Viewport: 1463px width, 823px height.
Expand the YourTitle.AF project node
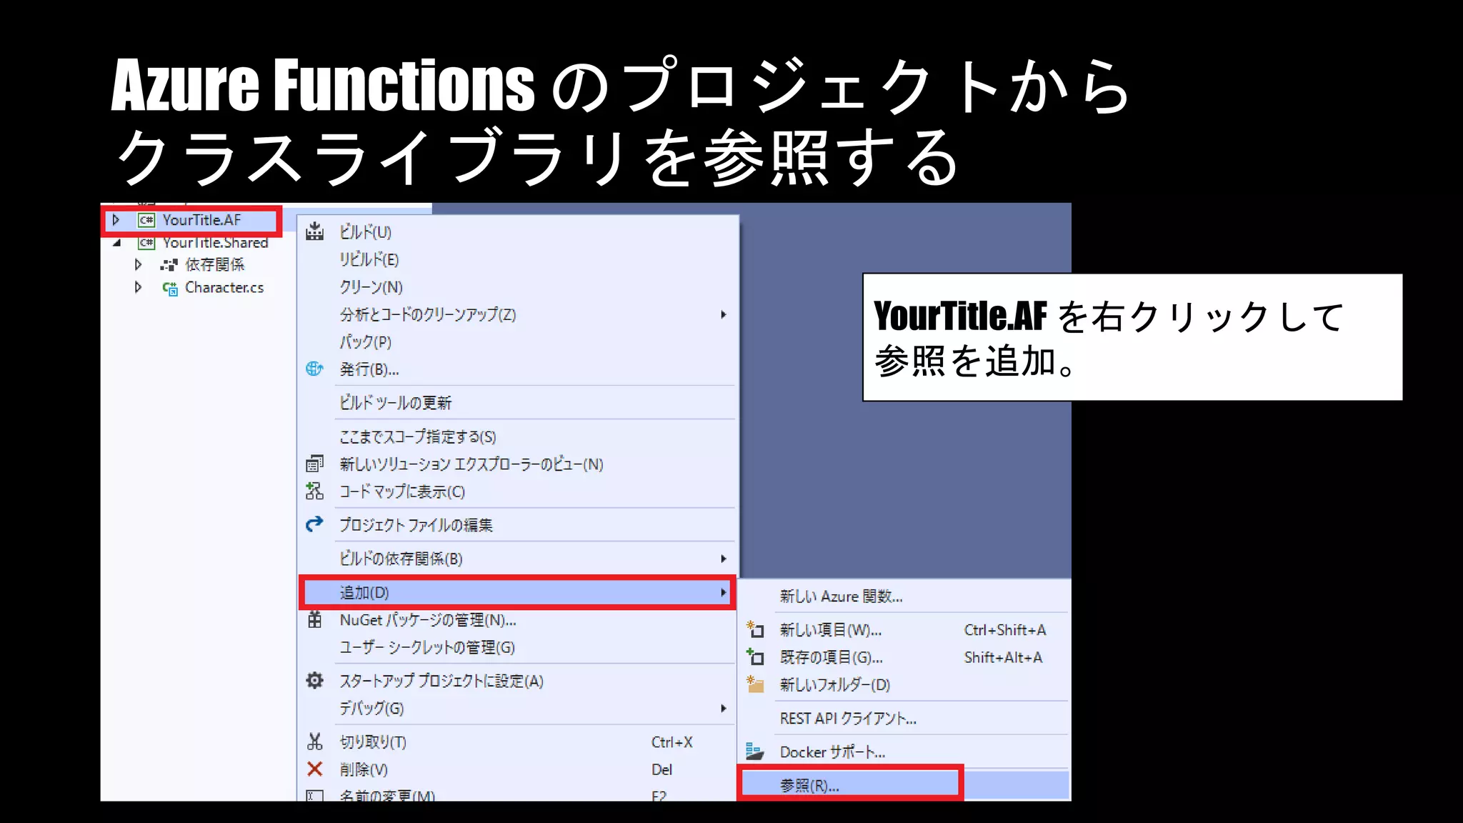pos(116,220)
